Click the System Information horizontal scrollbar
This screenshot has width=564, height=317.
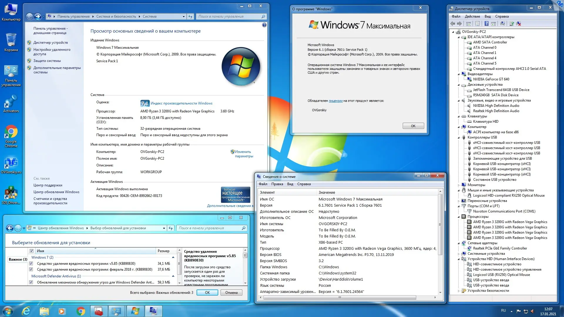click(x=340, y=297)
